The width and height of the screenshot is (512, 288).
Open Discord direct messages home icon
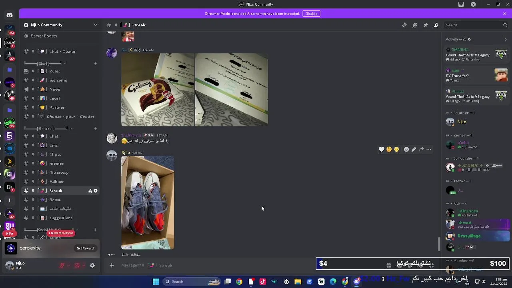coord(10,15)
